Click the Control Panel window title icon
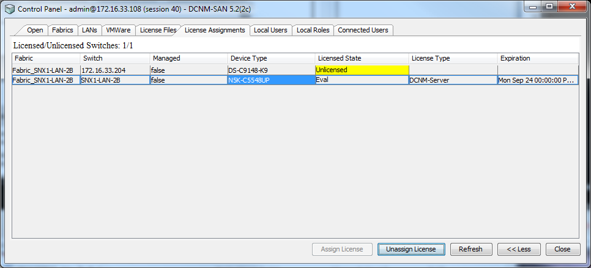Screen dimensions: 591x268 pyautogui.click(x=10, y=9)
